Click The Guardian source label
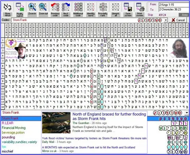This screenshot has width=190, height=155. (x=81, y=123)
